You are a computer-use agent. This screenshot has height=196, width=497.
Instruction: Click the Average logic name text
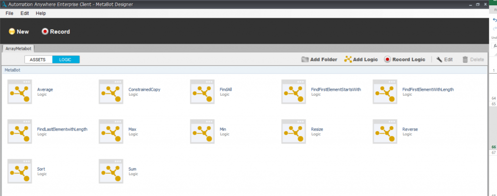(x=45, y=90)
